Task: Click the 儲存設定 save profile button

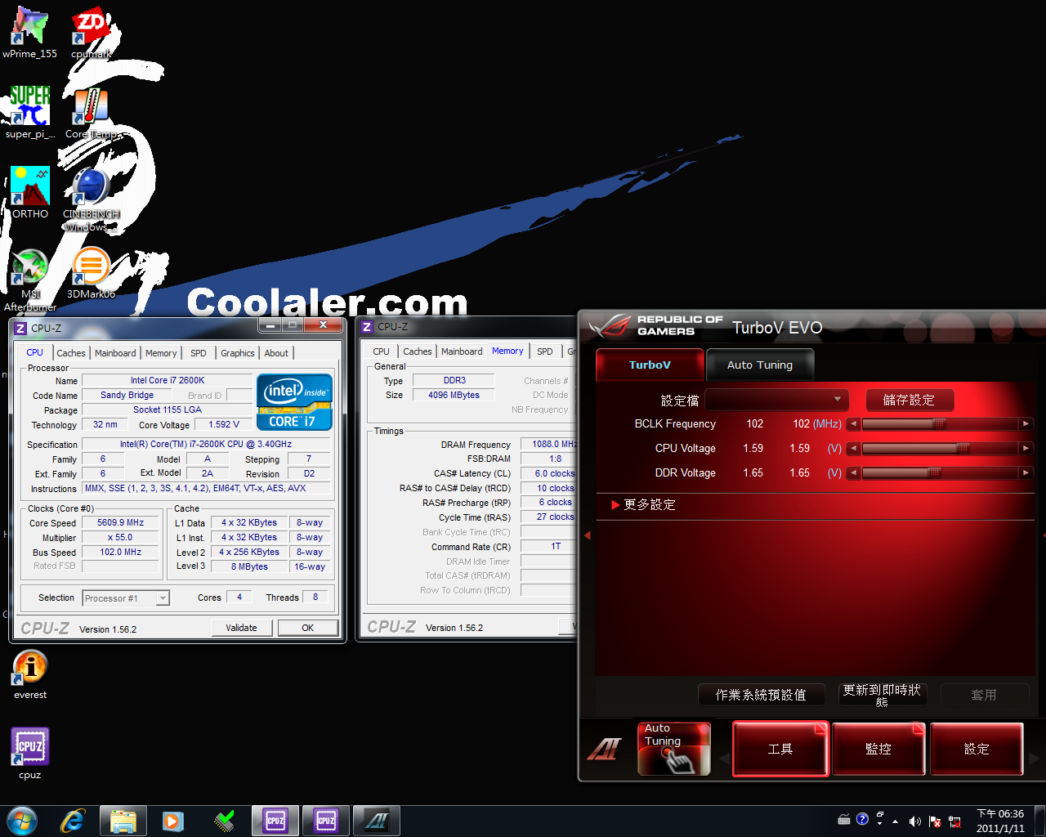Action: (909, 400)
